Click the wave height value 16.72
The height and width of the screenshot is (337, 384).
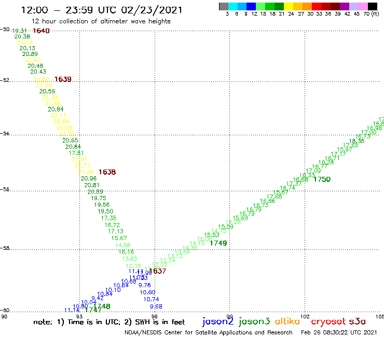[112, 225]
